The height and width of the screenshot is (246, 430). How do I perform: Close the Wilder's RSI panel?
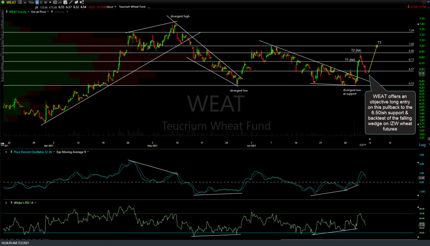pos(7,203)
